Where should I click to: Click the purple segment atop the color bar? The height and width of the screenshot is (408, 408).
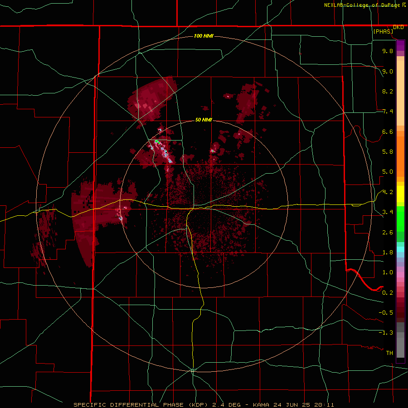point(400,45)
